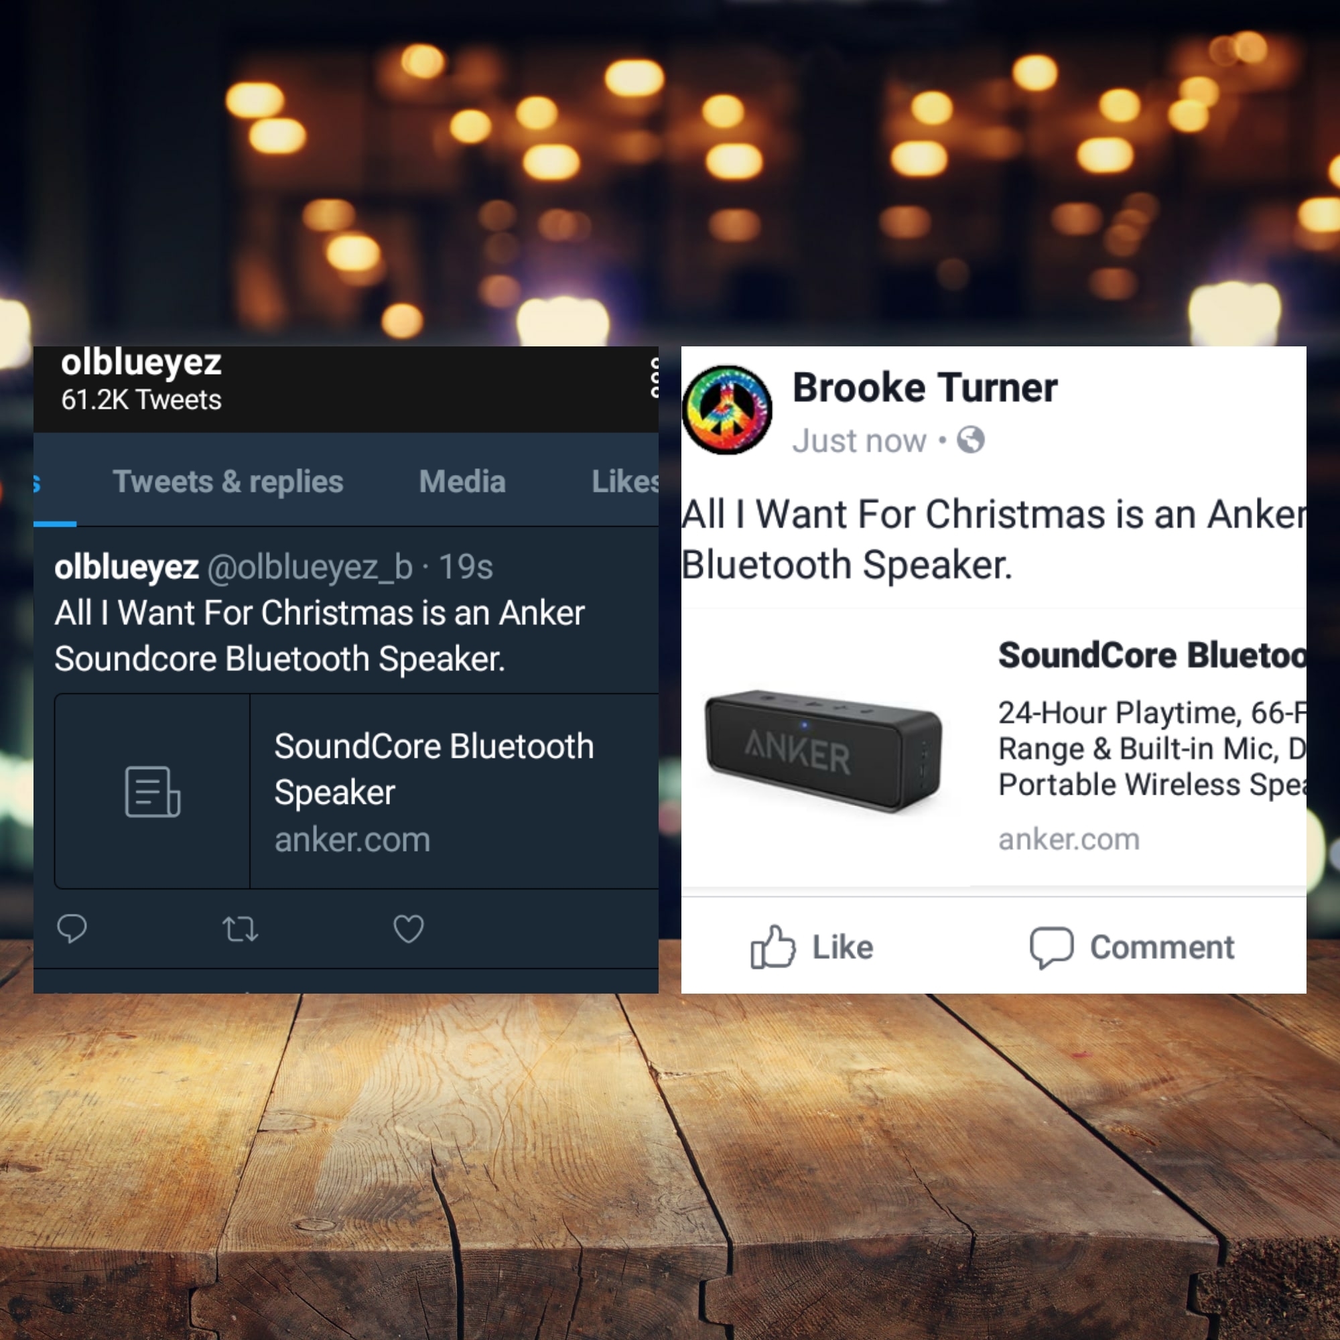Click the Brooke Turner profile name
This screenshot has width=1340, height=1340.
tap(925, 387)
